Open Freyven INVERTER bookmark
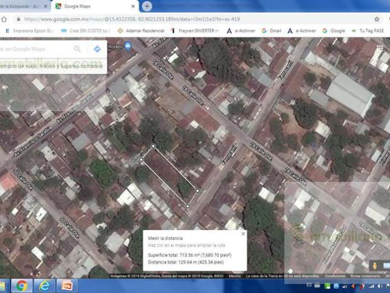 (195, 31)
